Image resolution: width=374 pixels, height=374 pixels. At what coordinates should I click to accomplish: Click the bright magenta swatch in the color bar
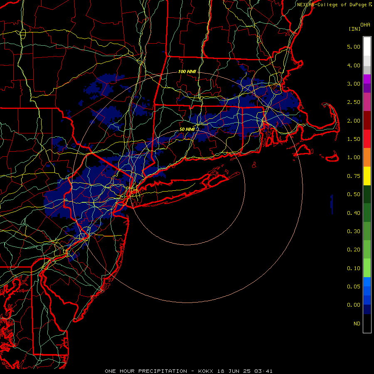pyautogui.click(x=367, y=79)
